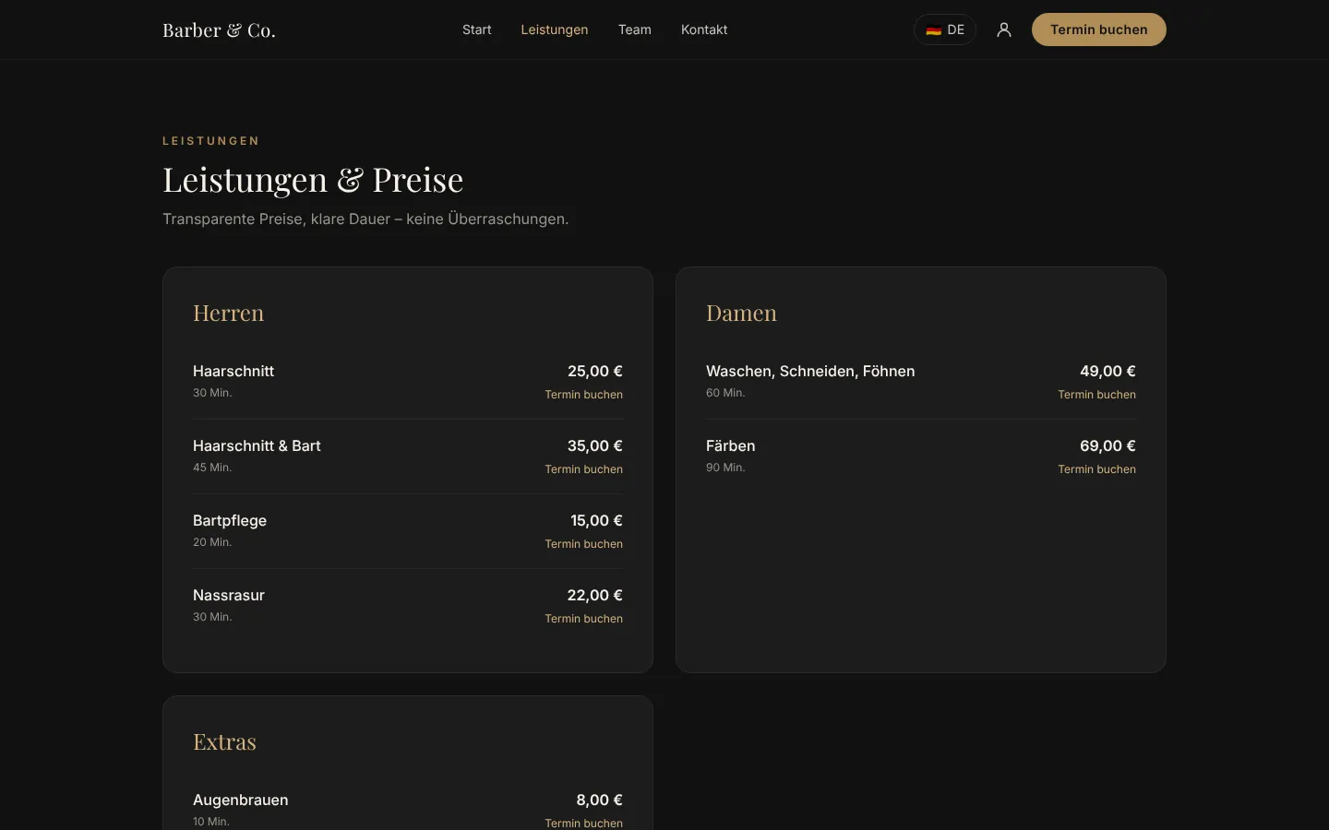Book the Haarschnitt 25,00 € service
The image size is (1329, 830).
point(583,395)
